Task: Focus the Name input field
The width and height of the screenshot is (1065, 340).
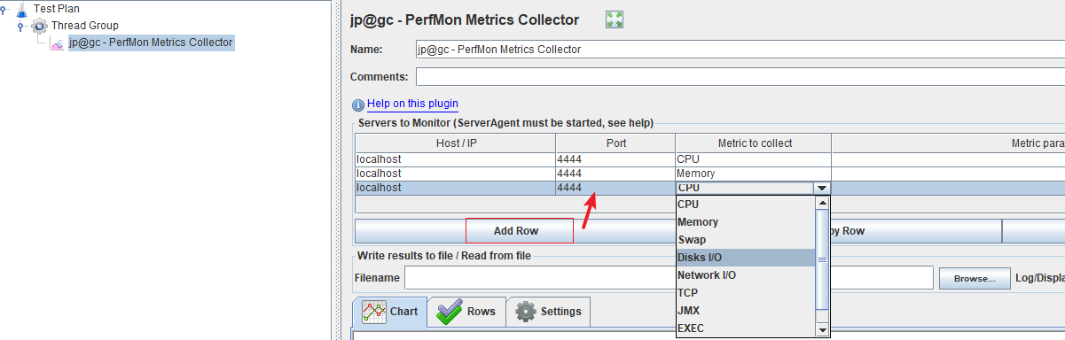Action: coord(740,50)
